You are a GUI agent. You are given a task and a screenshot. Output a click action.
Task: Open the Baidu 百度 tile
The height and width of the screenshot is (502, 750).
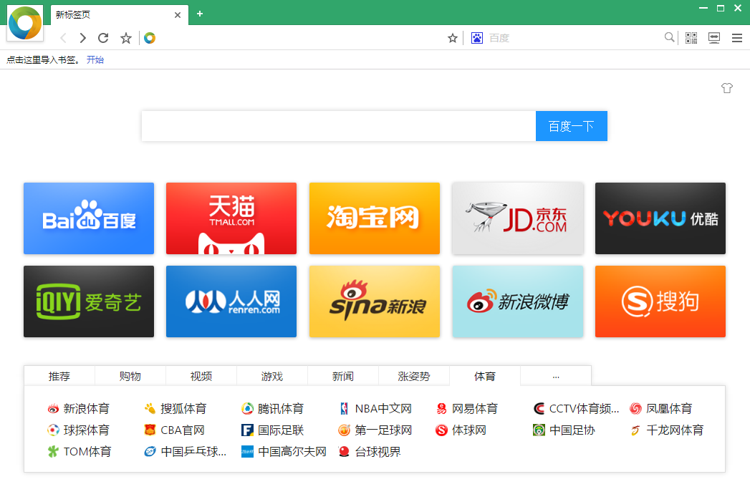coord(89,218)
